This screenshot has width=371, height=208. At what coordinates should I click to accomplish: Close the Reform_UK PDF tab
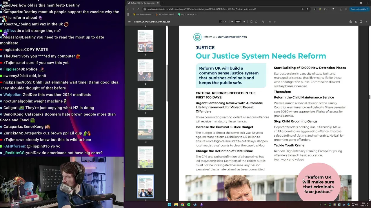(x=158, y=3)
